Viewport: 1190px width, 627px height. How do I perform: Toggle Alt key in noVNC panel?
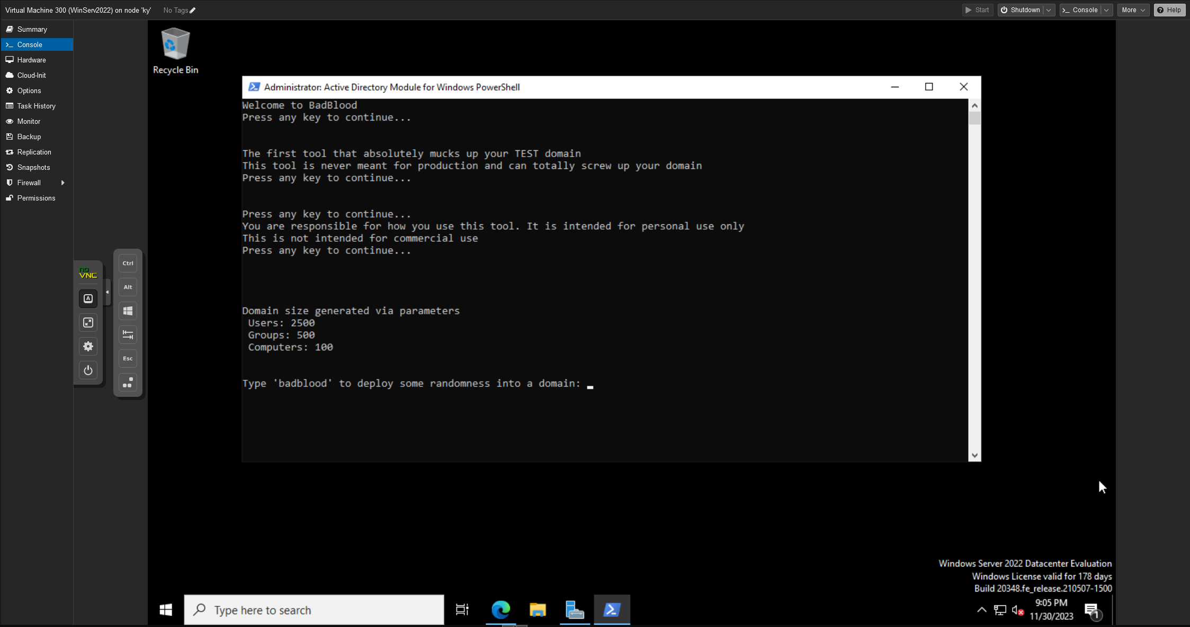point(128,287)
